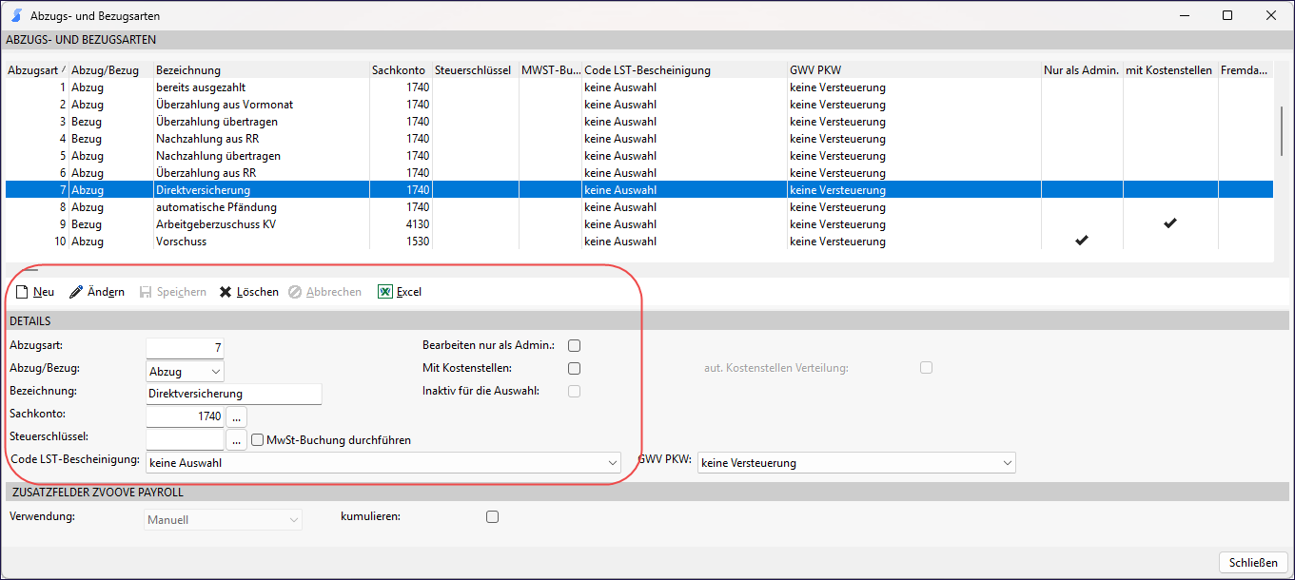Viewport: 1295px width, 580px height.
Task: Select the row 'Vorschuss'
Action: [x=639, y=242]
